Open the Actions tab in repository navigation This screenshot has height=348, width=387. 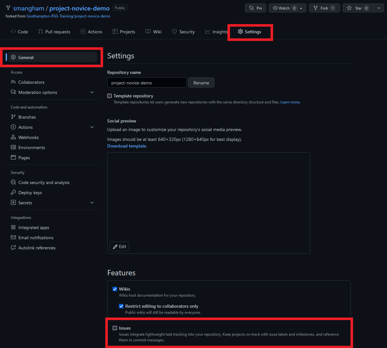(x=91, y=32)
